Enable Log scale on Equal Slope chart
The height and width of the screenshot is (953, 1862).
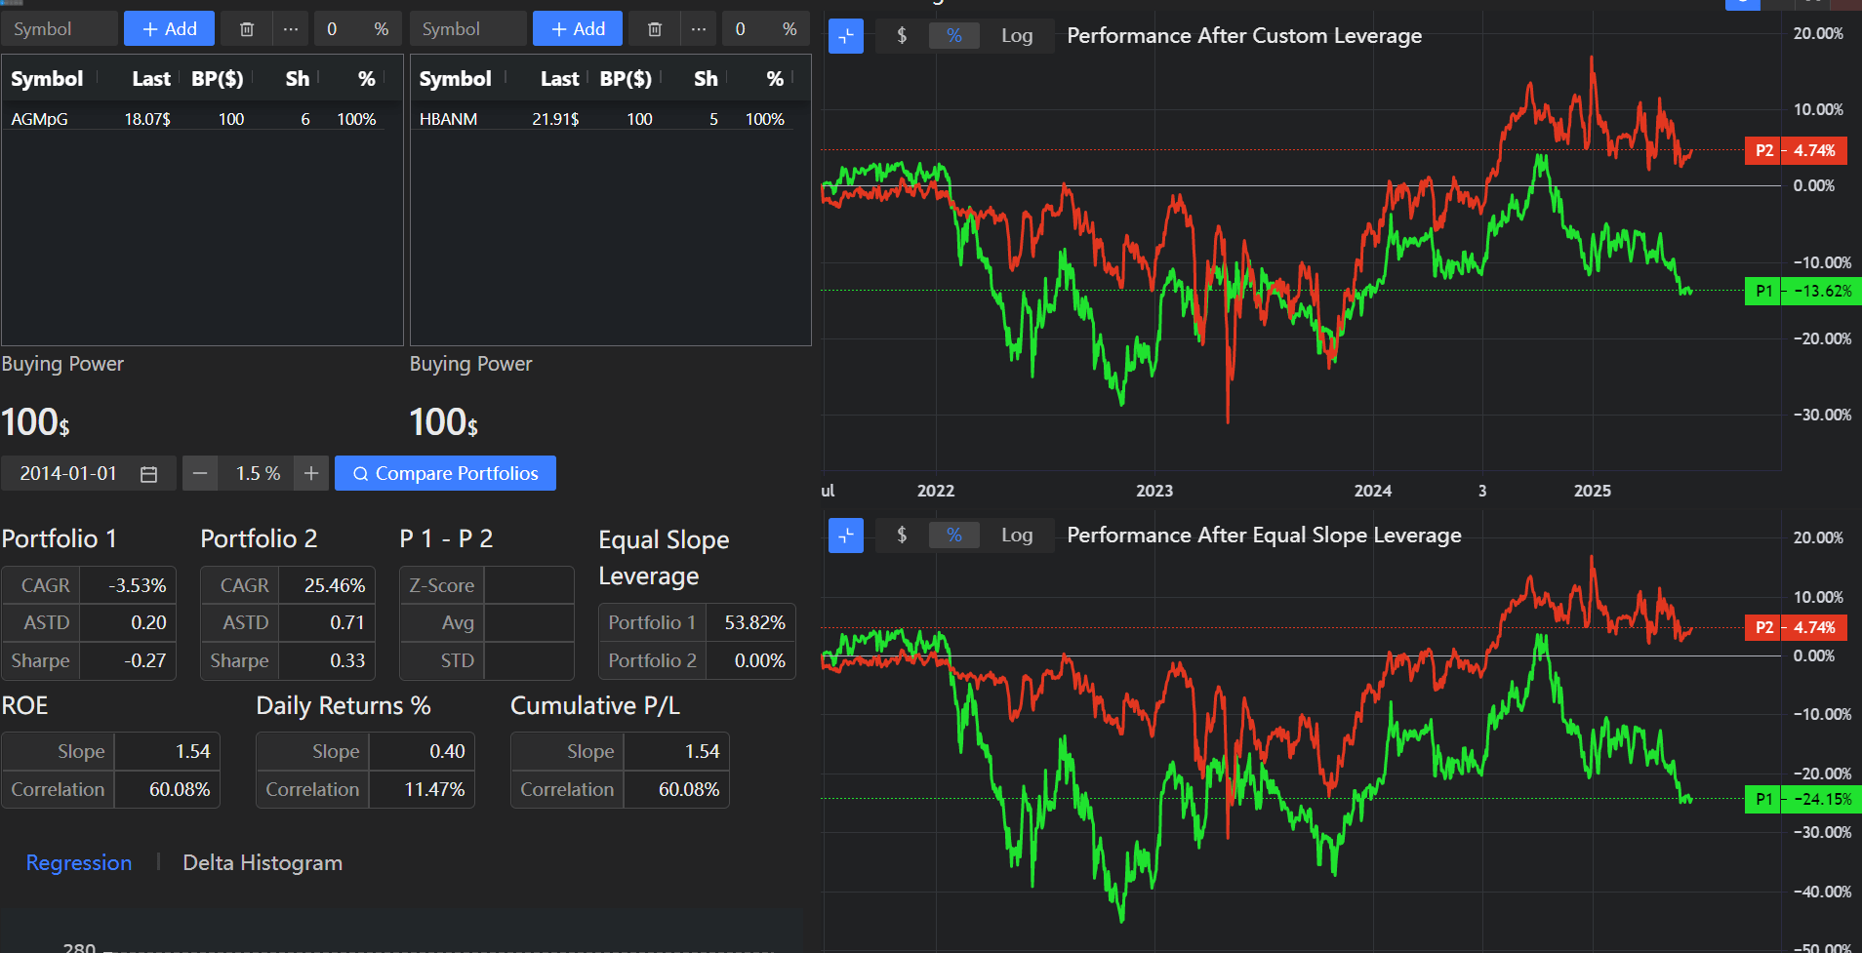pyautogui.click(x=1017, y=535)
